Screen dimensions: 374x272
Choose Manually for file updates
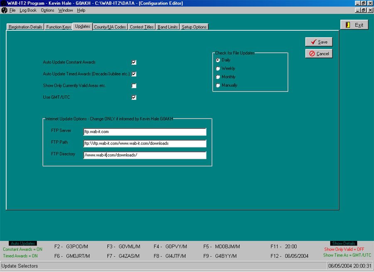pos(218,85)
